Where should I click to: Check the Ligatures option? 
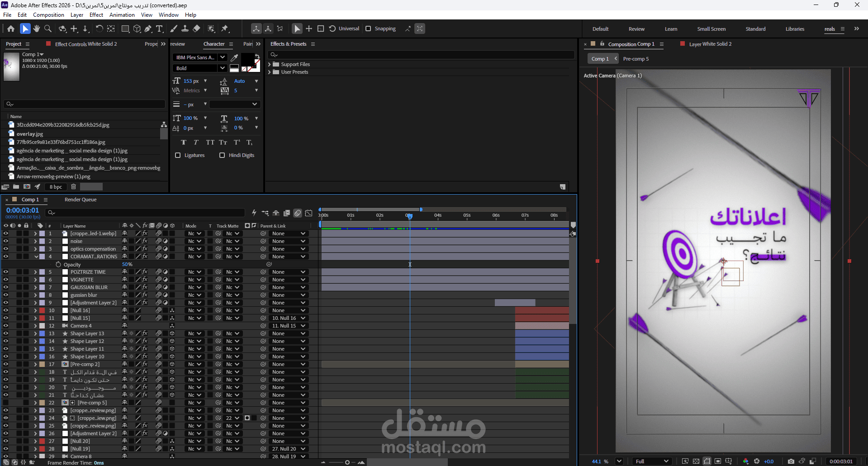(x=178, y=155)
